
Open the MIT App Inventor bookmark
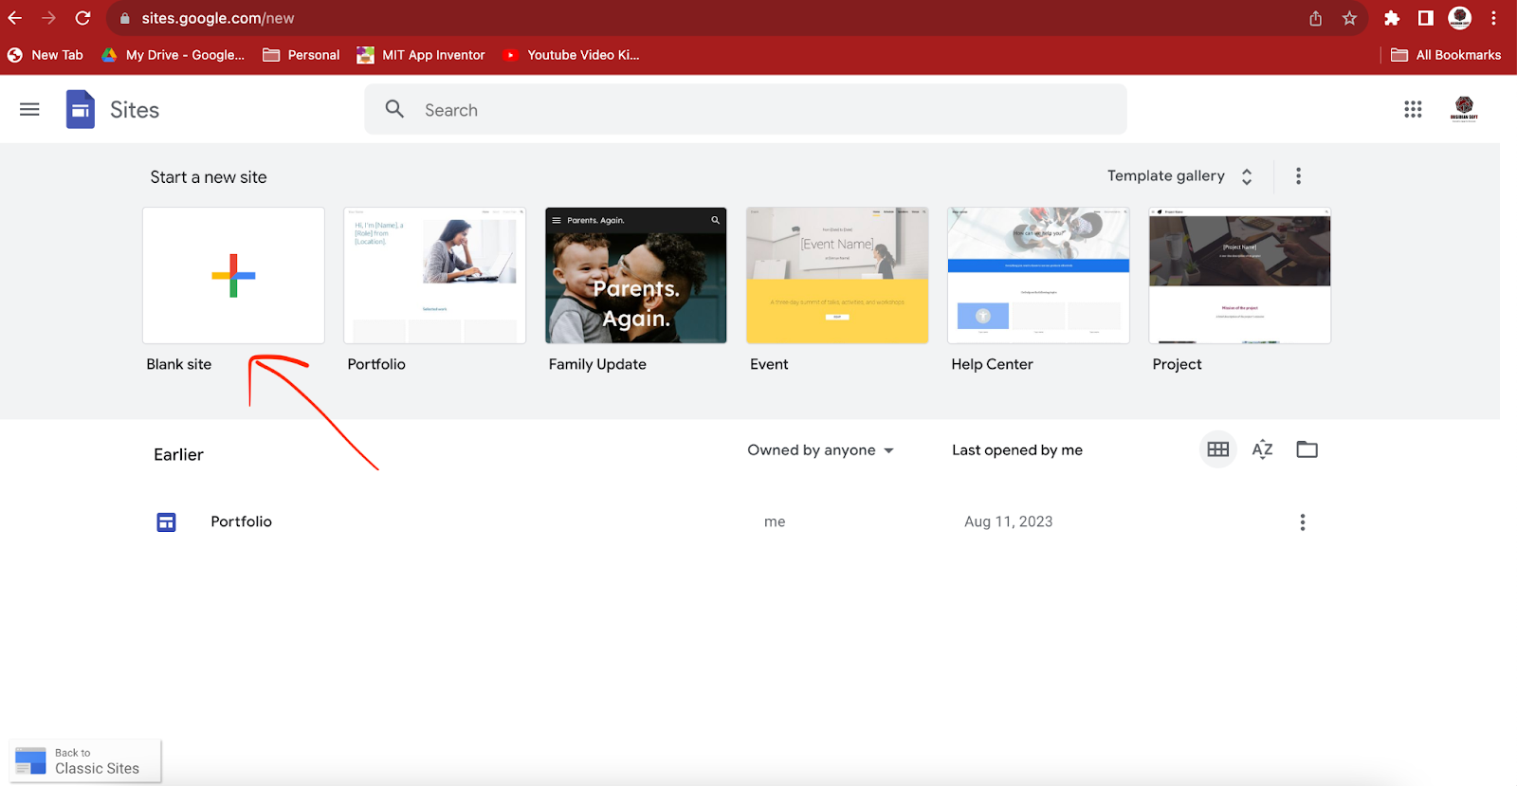coord(421,55)
